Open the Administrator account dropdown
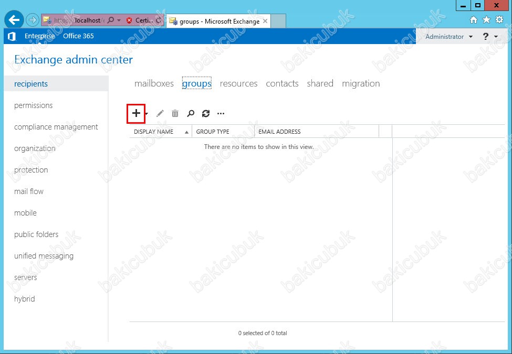The width and height of the screenshot is (512, 354). pos(448,37)
